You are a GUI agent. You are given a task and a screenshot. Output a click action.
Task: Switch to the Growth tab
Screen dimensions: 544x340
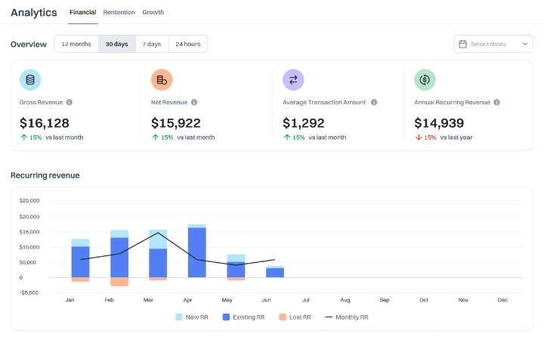tap(153, 12)
